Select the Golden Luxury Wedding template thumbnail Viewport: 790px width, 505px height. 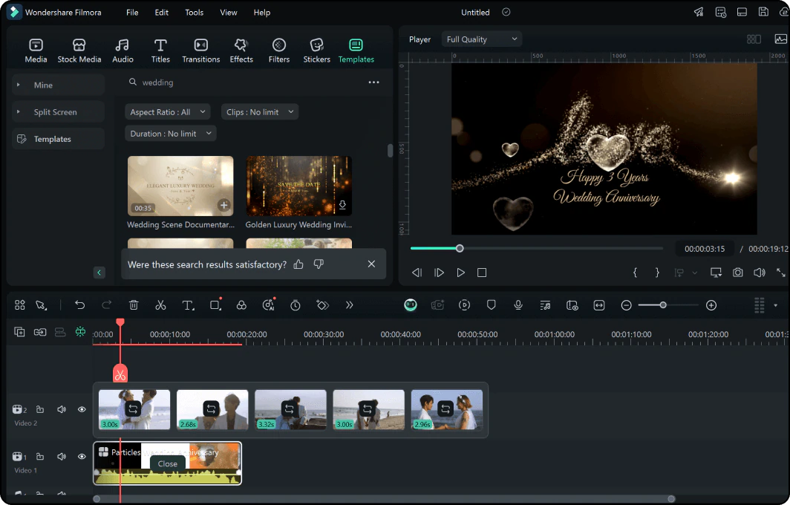[x=298, y=186]
